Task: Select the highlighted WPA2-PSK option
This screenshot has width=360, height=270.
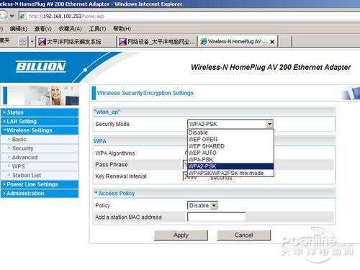Action: pos(230,166)
